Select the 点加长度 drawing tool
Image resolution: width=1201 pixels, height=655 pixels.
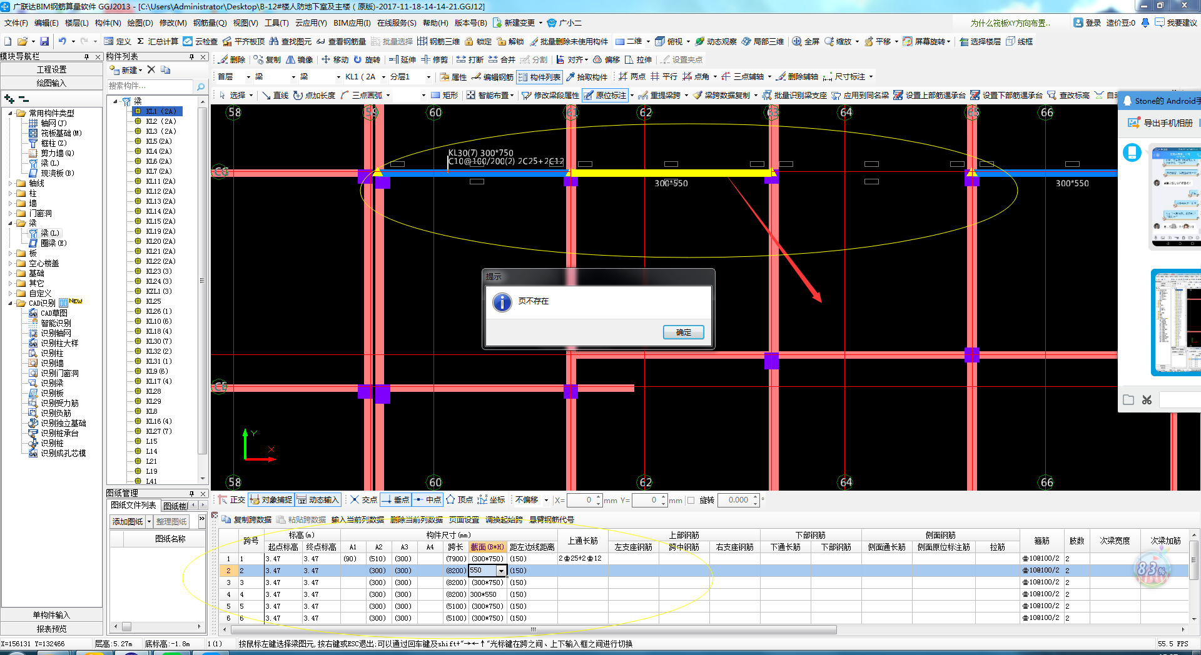point(315,95)
